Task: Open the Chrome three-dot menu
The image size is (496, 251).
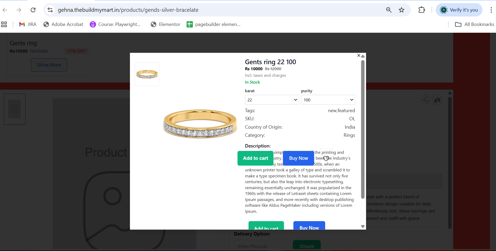Action: pyautogui.click(x=491, y=10)
